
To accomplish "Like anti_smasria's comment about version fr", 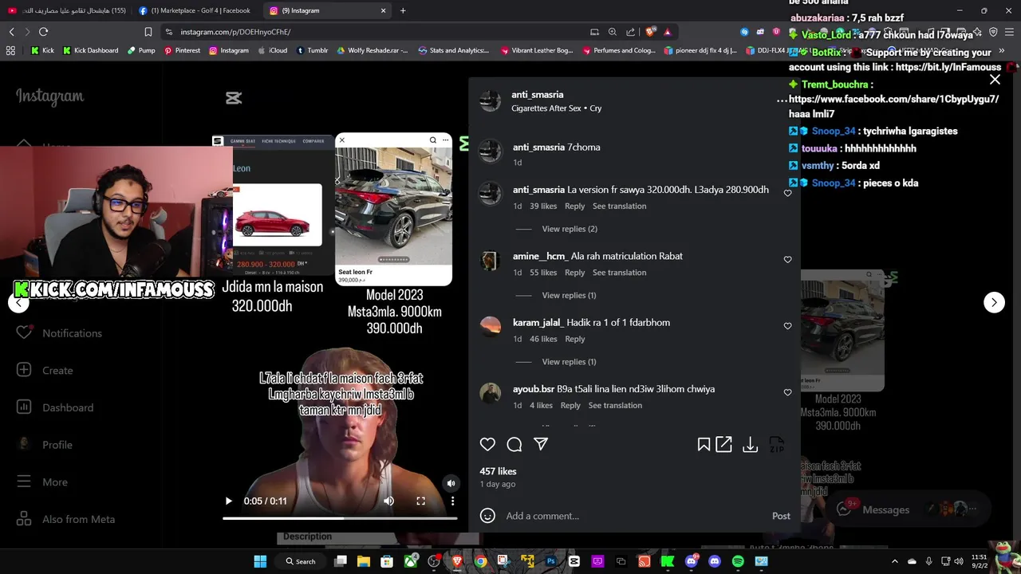I will pos(787,193).
